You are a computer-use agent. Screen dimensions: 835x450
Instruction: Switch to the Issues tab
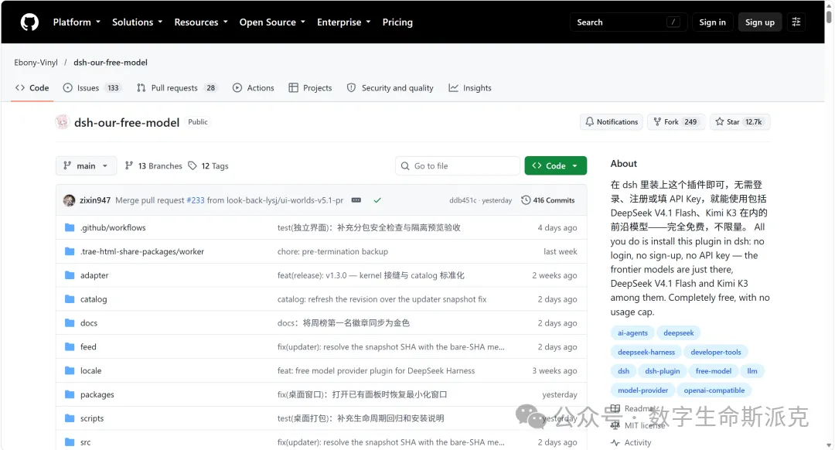pyautogui.click(x=92, y=88)
